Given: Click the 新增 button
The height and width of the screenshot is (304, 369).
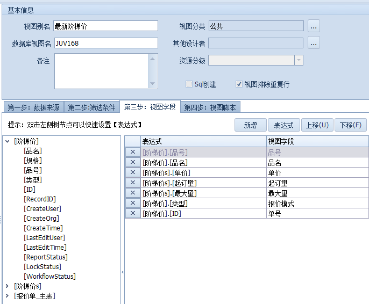Looking at the screenshot, I should click(x=250, y=125).
